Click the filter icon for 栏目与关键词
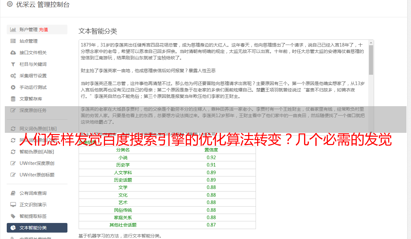The height and width of the screenshot is (239, 411). click(x=13, y=64)
